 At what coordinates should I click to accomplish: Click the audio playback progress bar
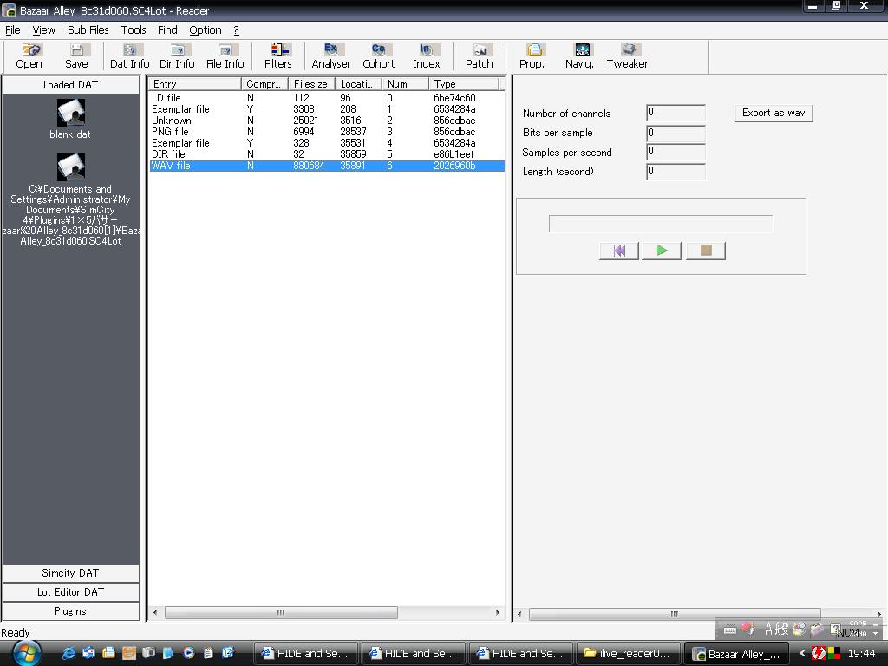(x=660, y=224)
